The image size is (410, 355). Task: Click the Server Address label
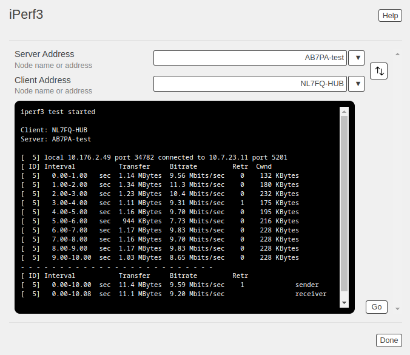click(44, 54)
